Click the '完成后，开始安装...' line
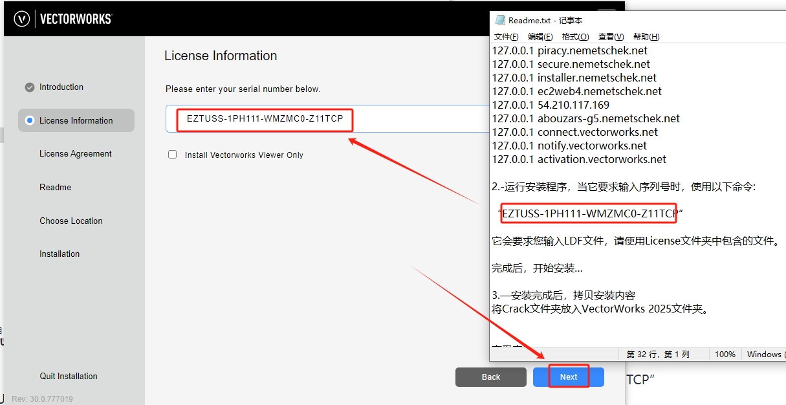 (x=537, y=268)
